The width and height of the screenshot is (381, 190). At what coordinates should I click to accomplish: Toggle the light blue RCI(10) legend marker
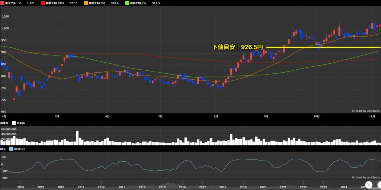tap(11, 148)
